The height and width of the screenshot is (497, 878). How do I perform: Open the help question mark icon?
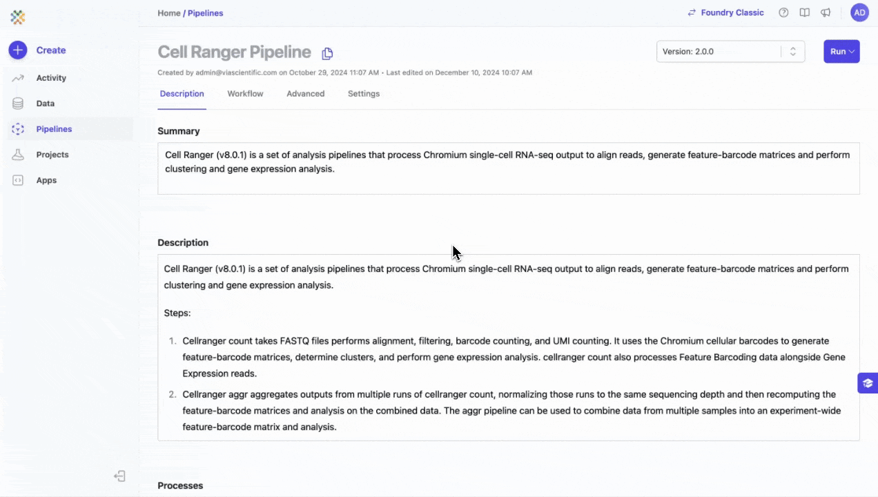(783, 12)
